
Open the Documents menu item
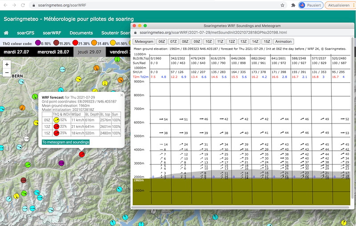(81, 33)
